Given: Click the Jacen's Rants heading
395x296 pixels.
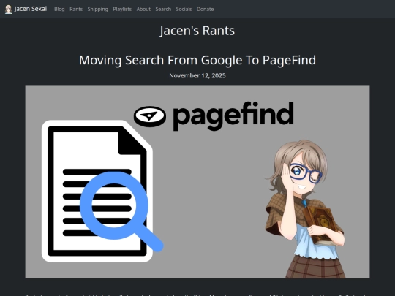Looking at the screenshot, I should click(197, 31).
